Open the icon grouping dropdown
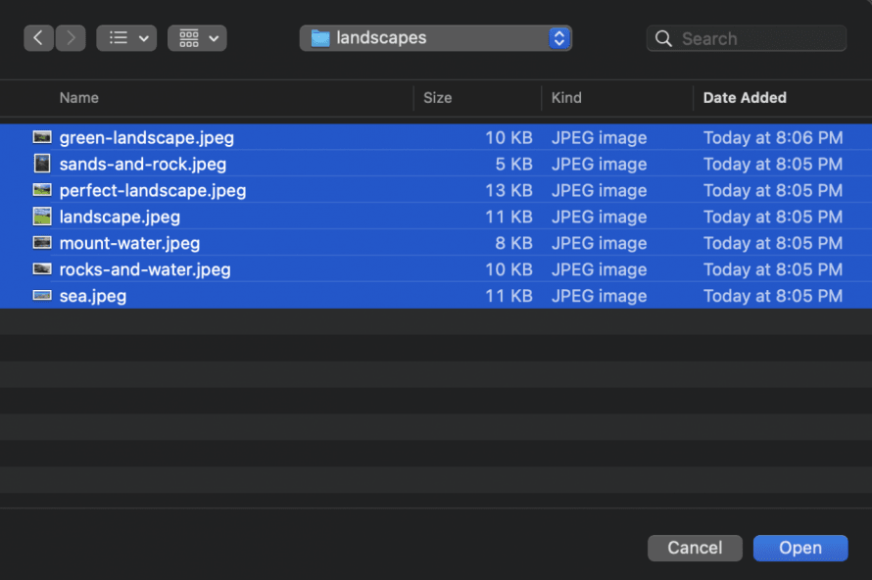Viewport: 872px width, 580px height. click(197, 38)
